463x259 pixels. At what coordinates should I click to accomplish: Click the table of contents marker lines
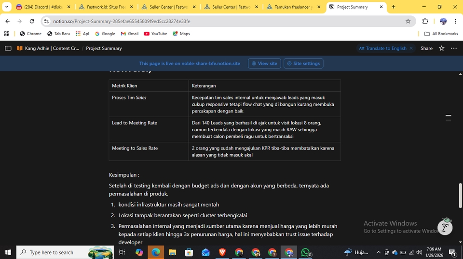448,118
